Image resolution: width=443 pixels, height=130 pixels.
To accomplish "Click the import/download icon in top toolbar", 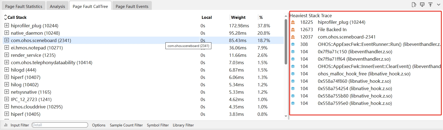I will [422, 5].
